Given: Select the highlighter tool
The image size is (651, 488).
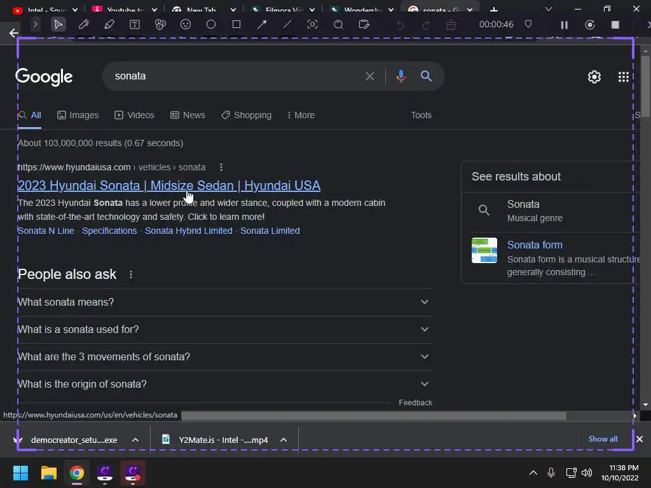Looking at the screenshot, I should (x=109, y=25).
